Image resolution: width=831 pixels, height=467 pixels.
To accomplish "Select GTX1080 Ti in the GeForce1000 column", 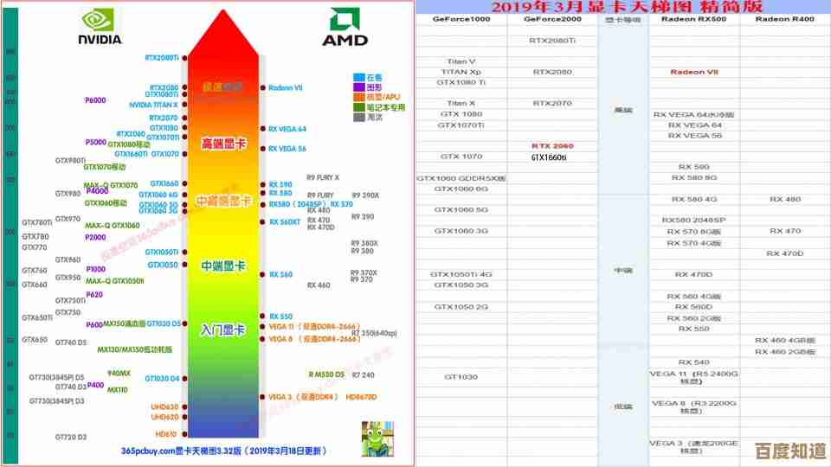I will point(461,83).
